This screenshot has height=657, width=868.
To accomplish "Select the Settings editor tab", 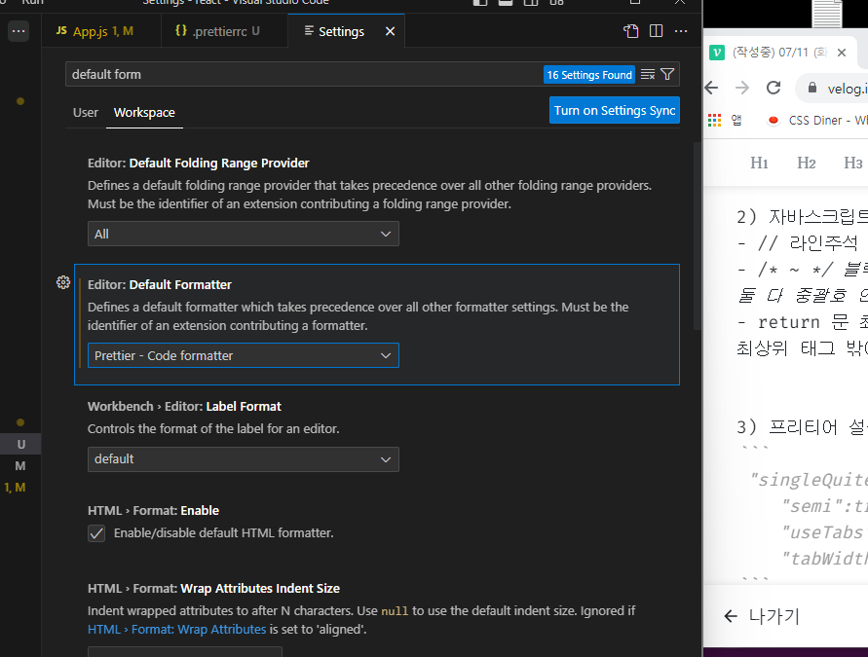I will coord(341,31).
